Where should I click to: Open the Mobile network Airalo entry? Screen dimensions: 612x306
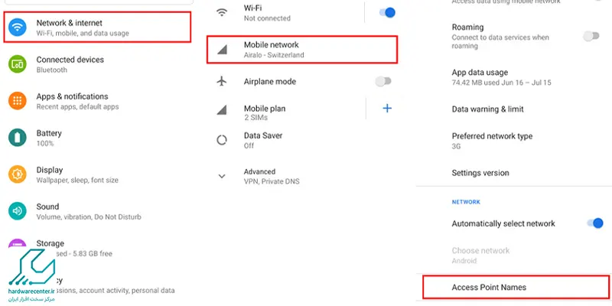point(302,50)
